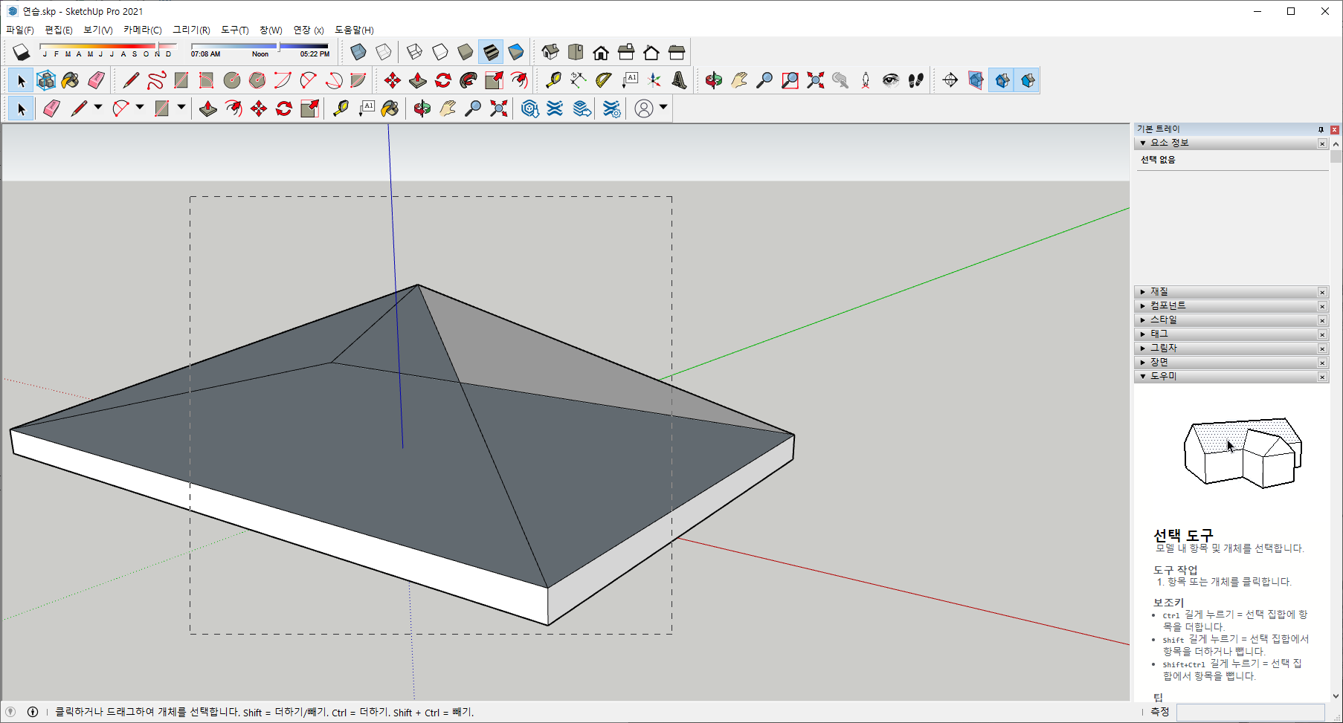Activate the Zoom Window tool
This screenshot has height=723, width=1343.
coord(790,80)
